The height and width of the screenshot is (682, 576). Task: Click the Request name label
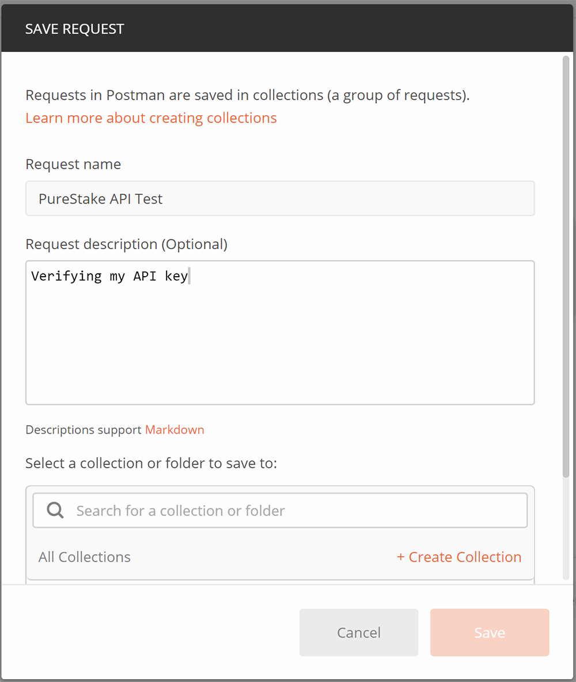[73, 164]
